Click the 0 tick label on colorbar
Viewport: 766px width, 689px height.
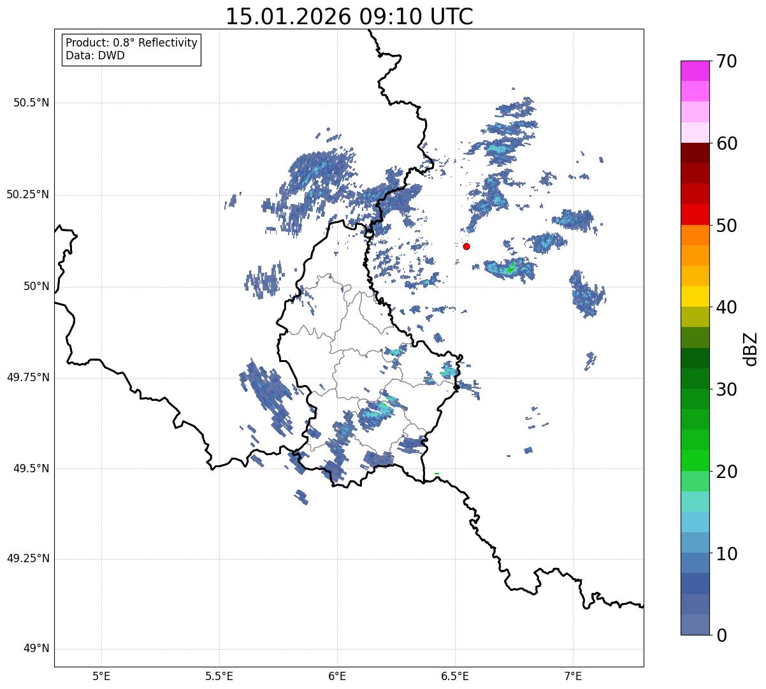[x=721, y=635]
